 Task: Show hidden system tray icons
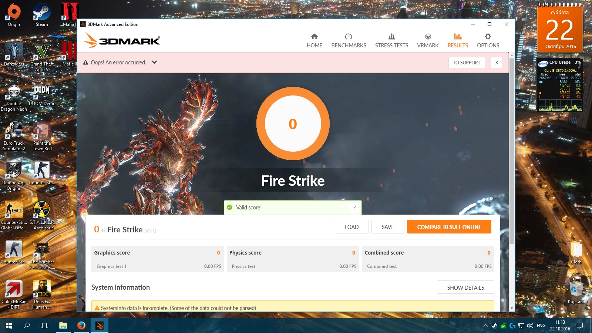click(485, 326)
